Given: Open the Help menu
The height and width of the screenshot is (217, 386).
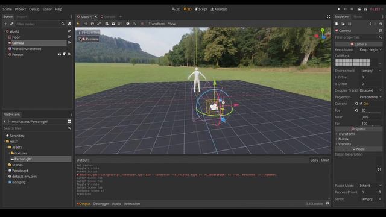Looking at the screenshot, I should click(59, 9).
